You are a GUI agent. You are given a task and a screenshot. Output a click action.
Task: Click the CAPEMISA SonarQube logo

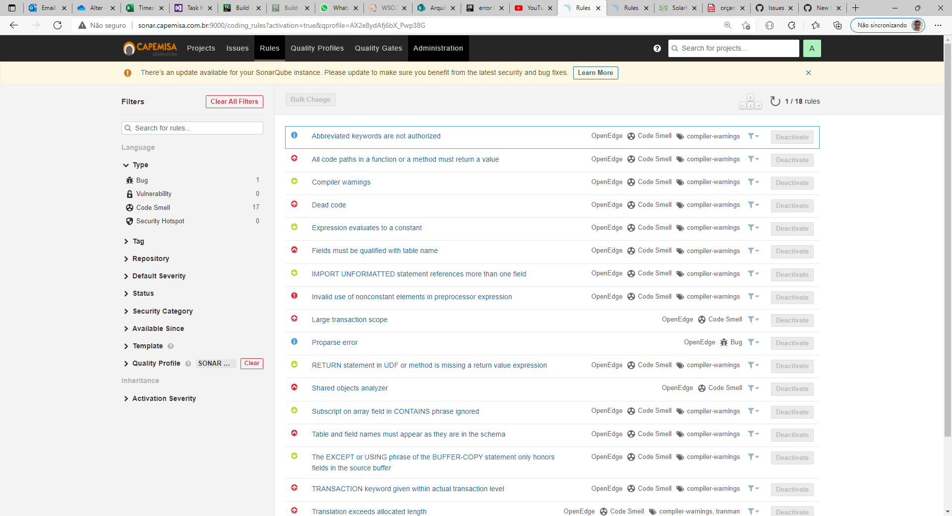pyautogui.click(x=150, y=48)
